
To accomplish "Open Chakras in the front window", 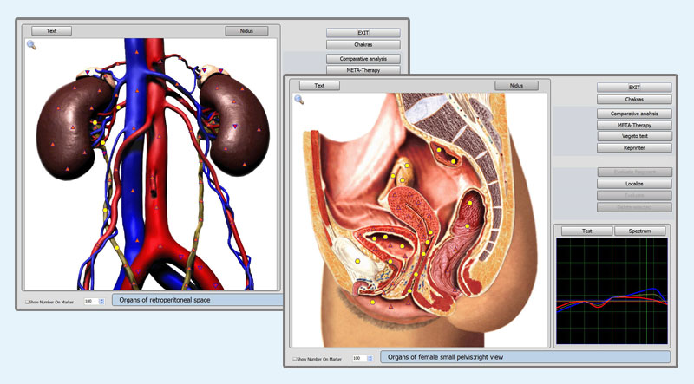I will 634,100.
